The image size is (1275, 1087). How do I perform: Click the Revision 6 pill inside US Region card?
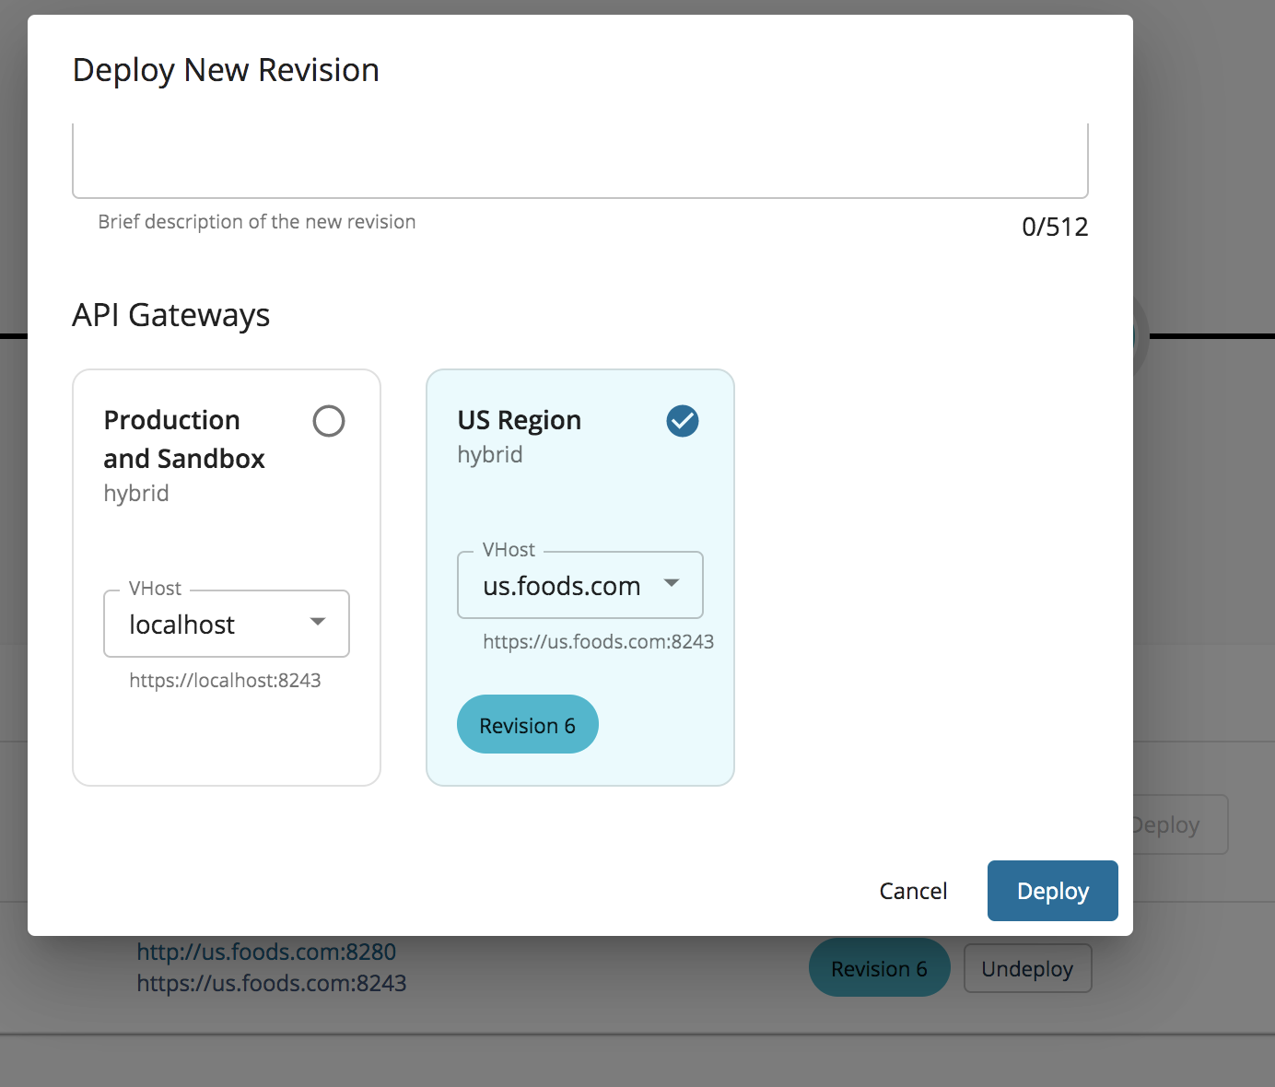pos(527,724)
